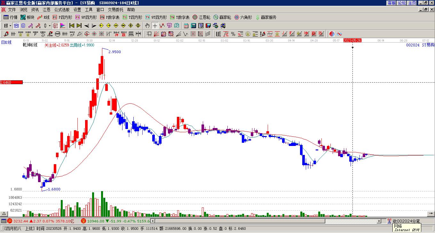Viewport: 435px width, 233px height.
Task: Toggle the crosshair cursor tool
Action: (155, 26)
